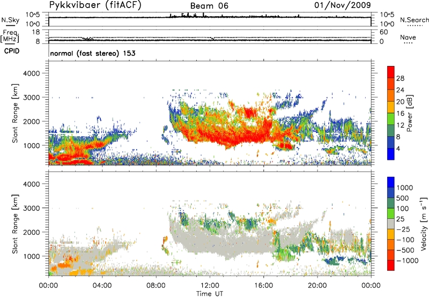Click the '-25' tick on the velocity colorbar
The height and width of the screenshot is (297, 429).
click(403, 229)
